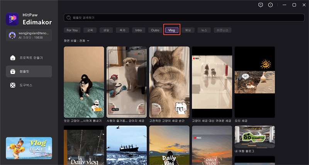Open the hexagon settings icon
Image resolution: width=309 pixels, height=165 pixels.
271,5
